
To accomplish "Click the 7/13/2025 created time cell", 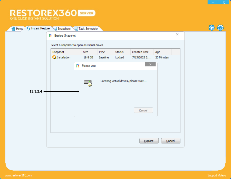I will (142, 57).
